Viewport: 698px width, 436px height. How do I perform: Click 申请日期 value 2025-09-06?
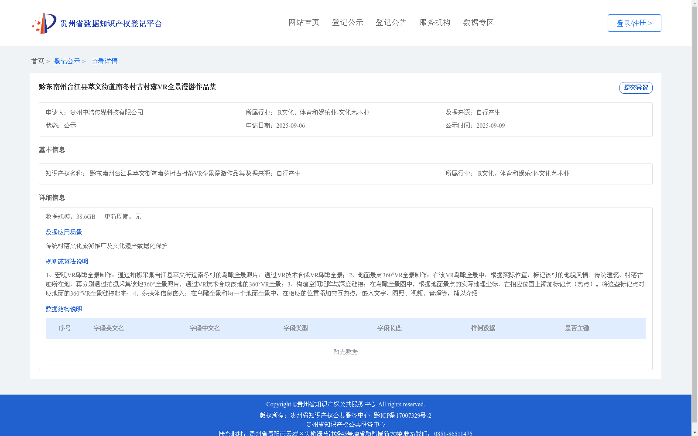[291, 126]
